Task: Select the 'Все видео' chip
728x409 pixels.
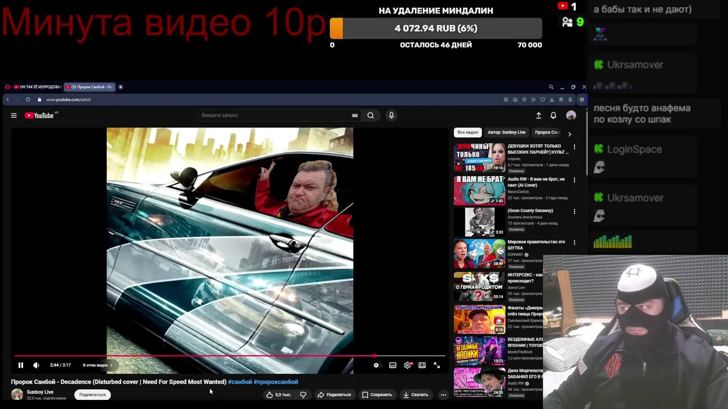Action: [x=468, y=132]
